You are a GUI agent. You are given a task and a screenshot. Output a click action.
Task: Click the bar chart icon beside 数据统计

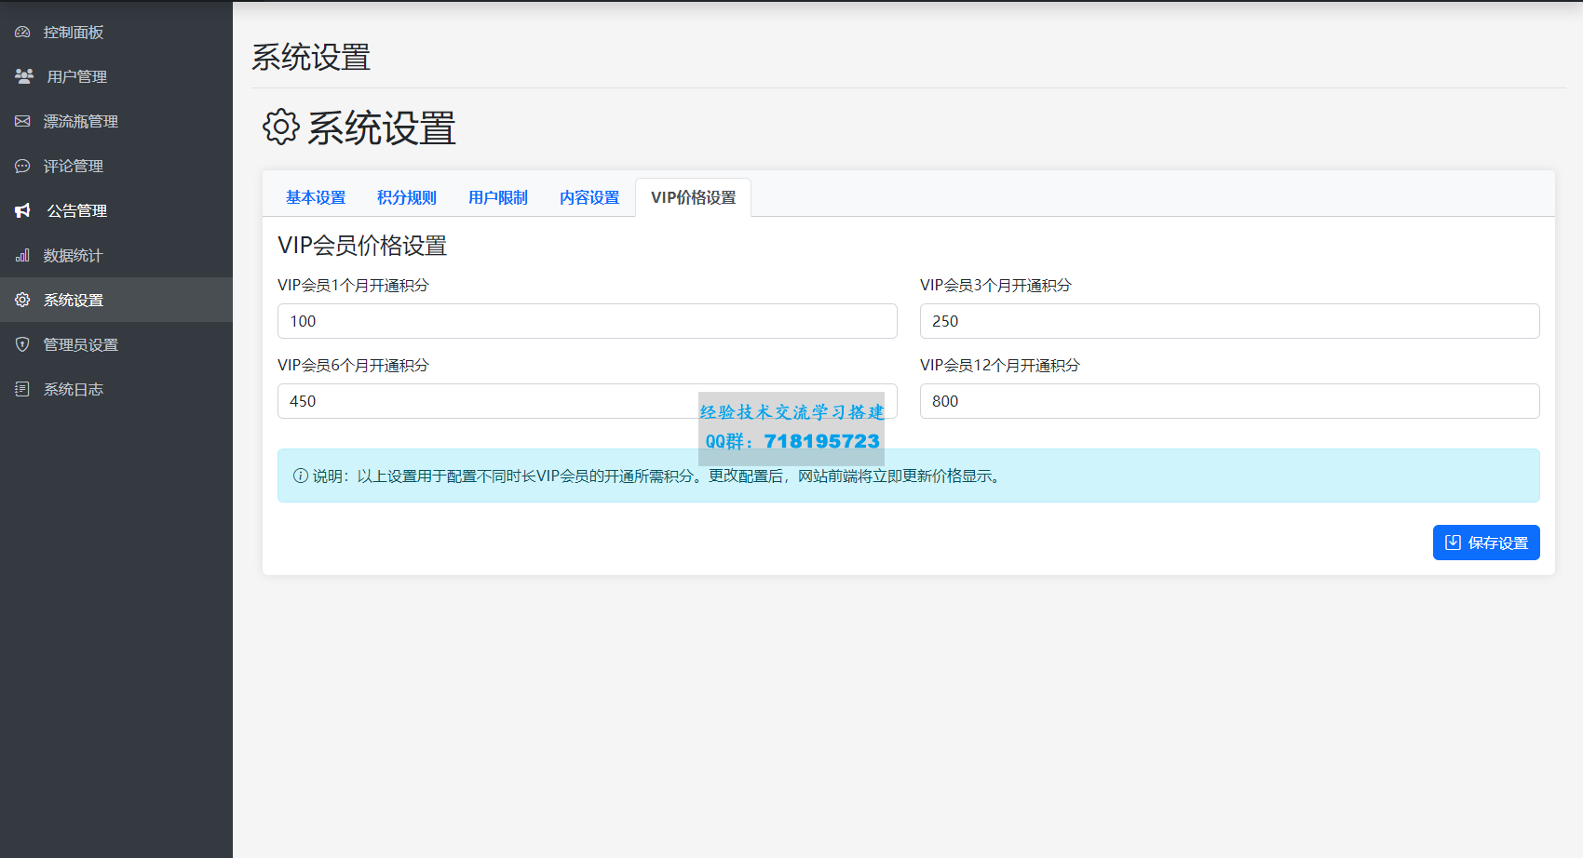coord(22,255)
